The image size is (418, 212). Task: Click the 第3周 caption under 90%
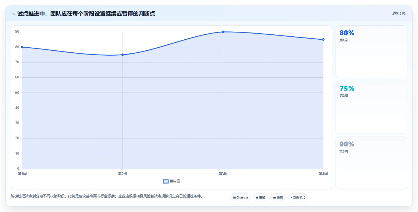coord(344,151)
